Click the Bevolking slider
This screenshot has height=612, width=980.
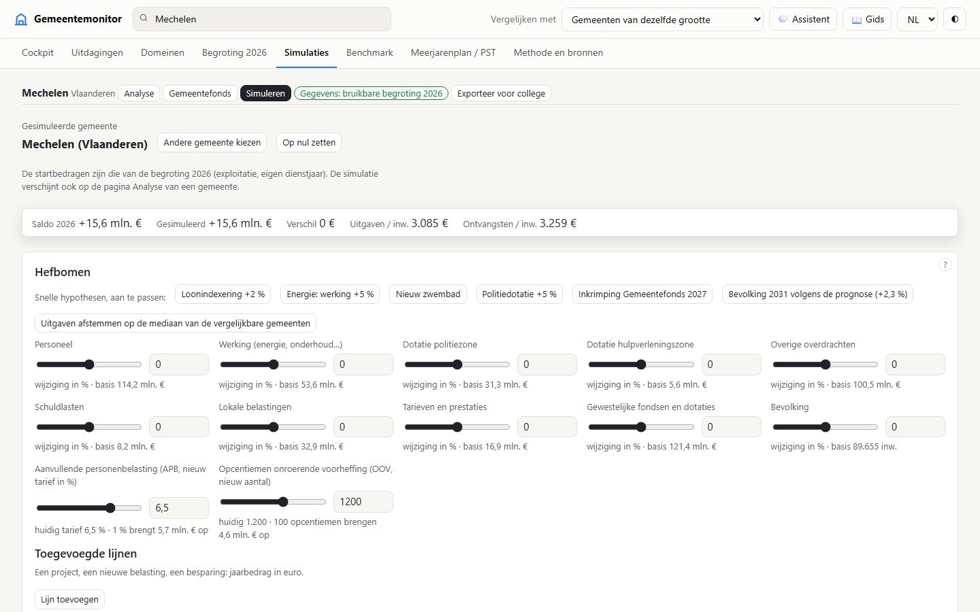pos(825,427)
